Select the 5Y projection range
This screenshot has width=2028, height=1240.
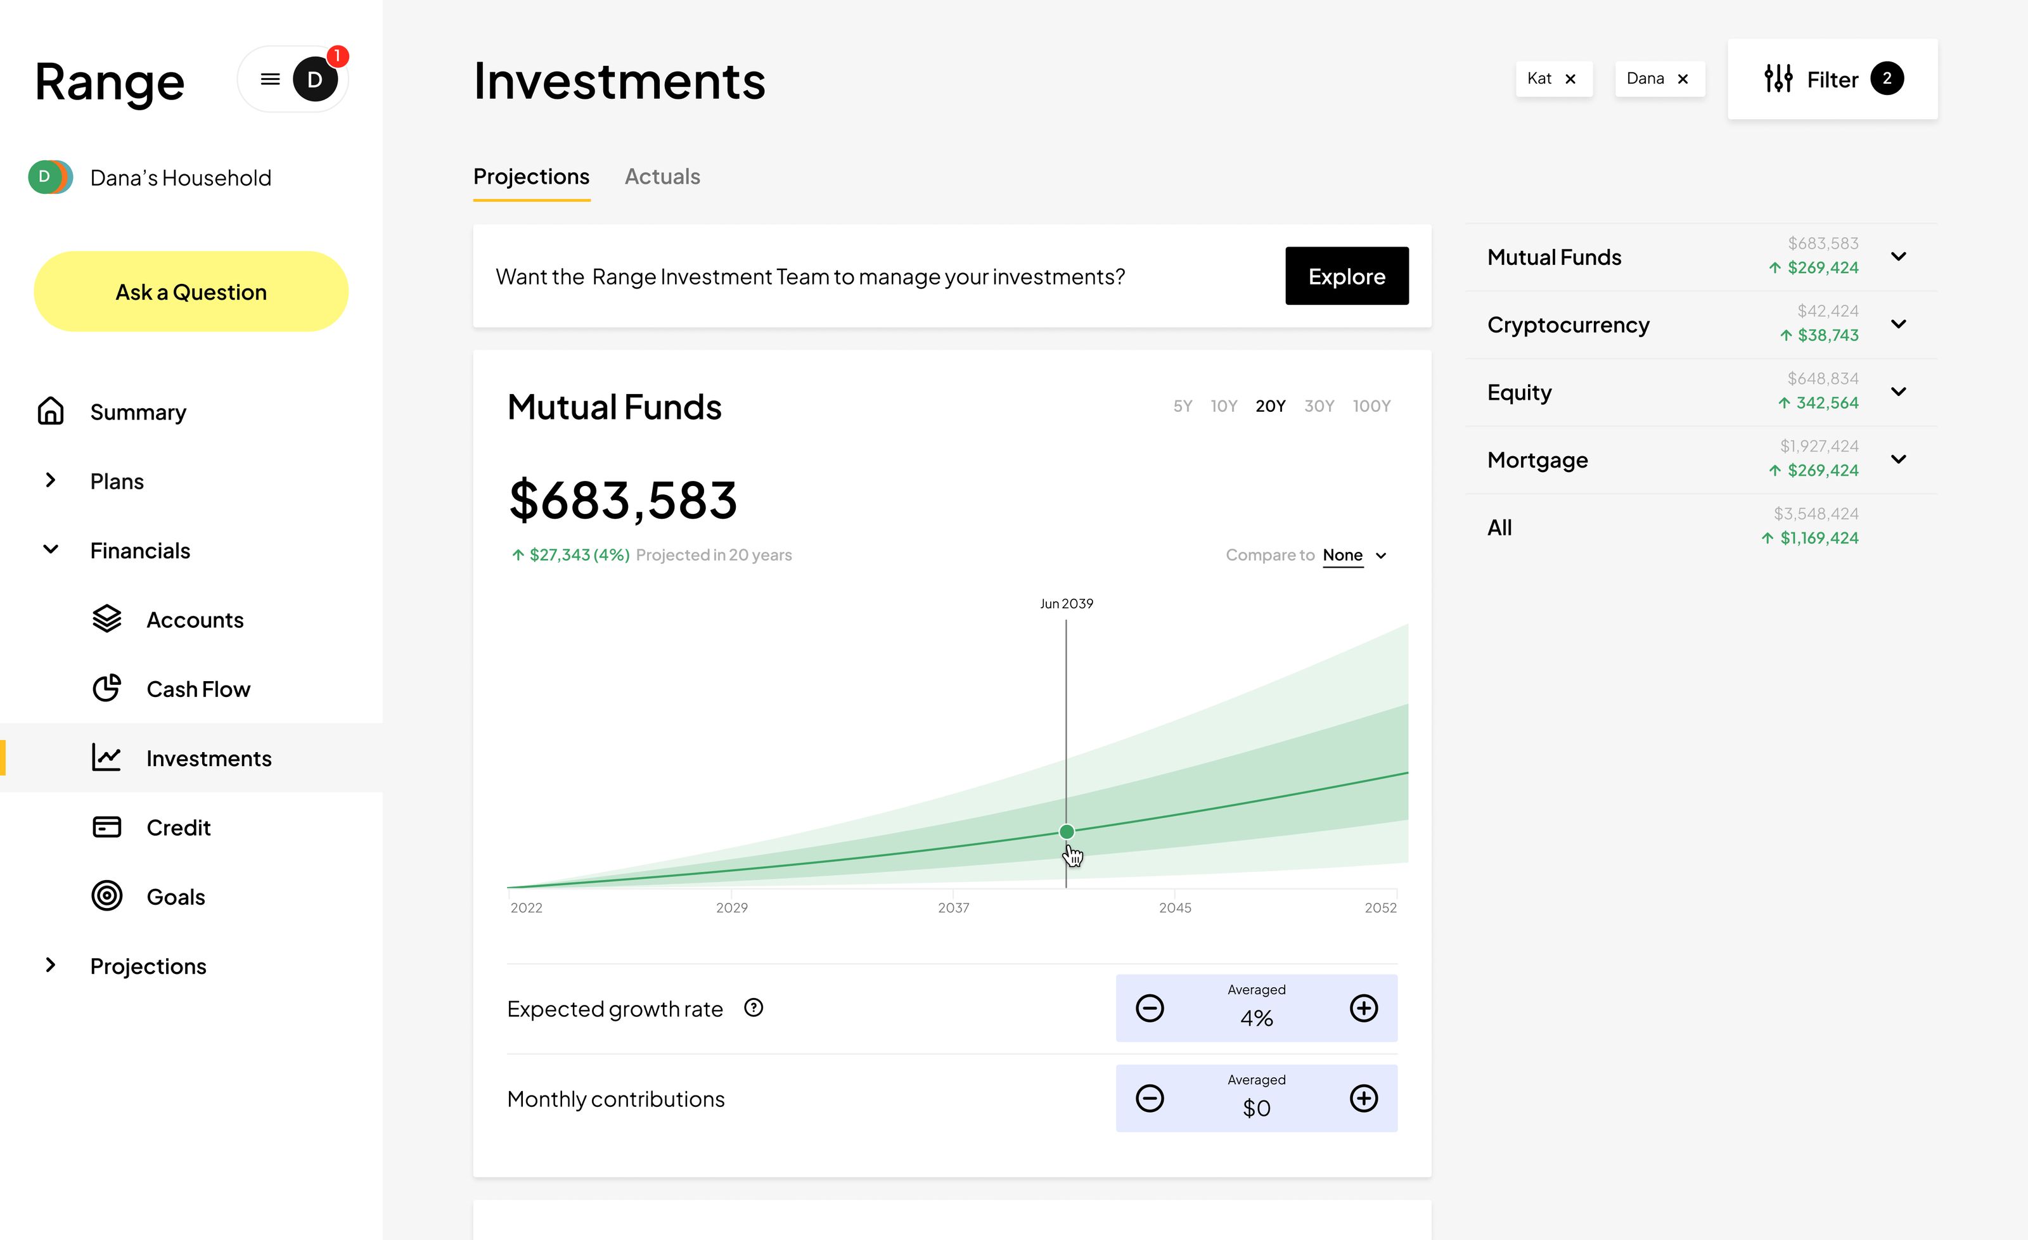click(x=1183, y=406)
